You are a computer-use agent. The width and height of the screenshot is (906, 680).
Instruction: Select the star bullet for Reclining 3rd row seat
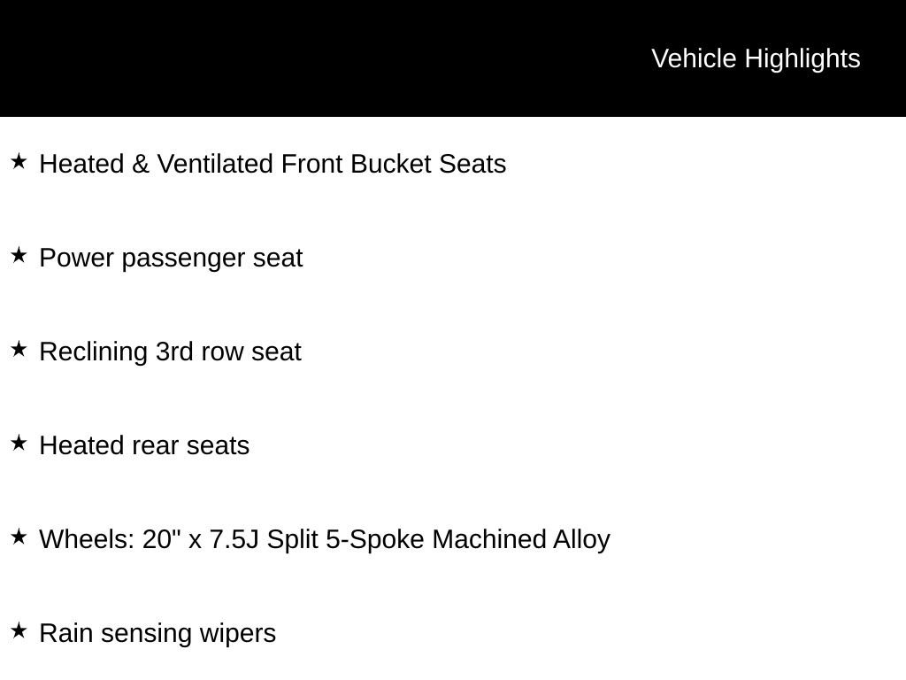(19, 349)
